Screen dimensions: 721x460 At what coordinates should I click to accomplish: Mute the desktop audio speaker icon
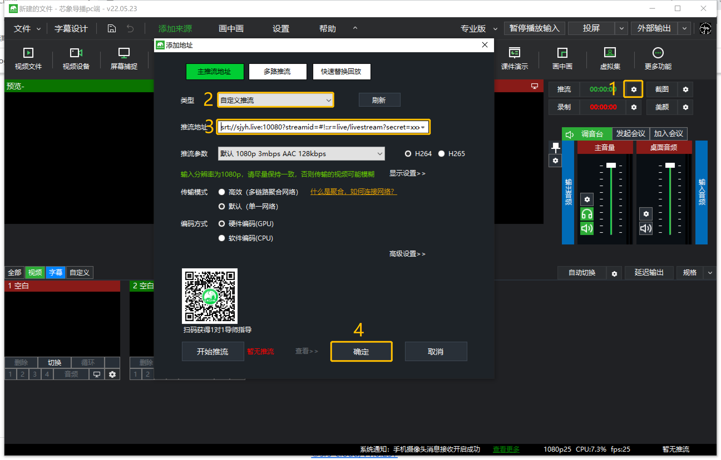tap(646, 229)
